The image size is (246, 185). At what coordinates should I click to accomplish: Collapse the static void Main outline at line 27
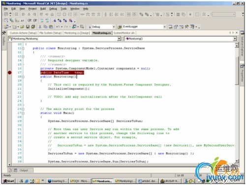(23, 113)
